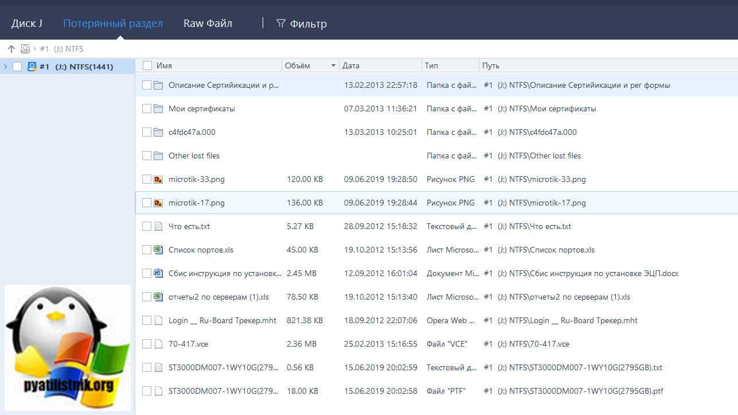Click the partition icon in the left tree
This screenshot has width=738, height=415.
point(32,67)
